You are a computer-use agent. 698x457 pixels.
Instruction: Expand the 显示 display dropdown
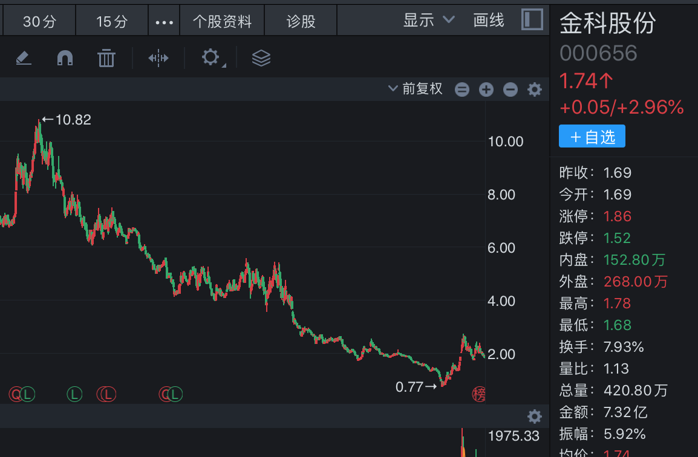pyautogui.click(x=428, y=21)
